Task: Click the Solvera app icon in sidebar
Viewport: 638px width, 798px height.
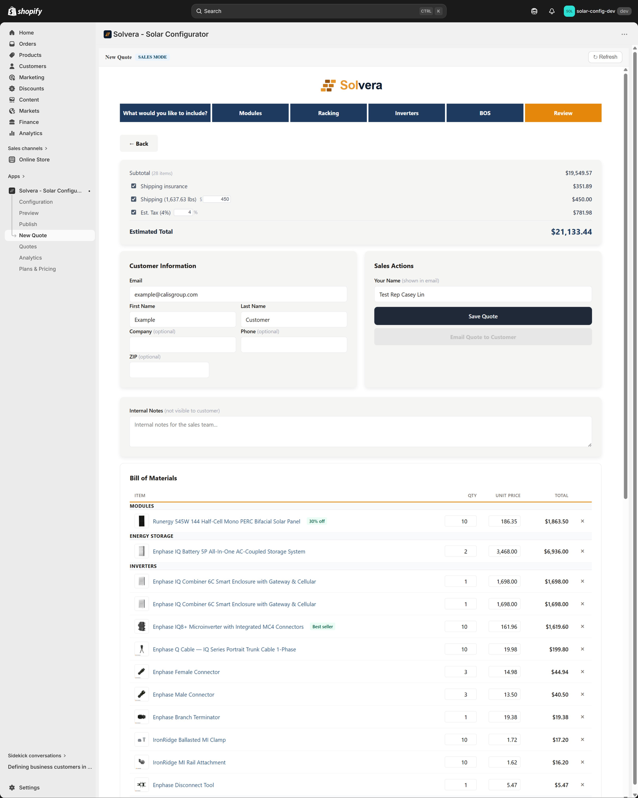Action: coord(12,191)
